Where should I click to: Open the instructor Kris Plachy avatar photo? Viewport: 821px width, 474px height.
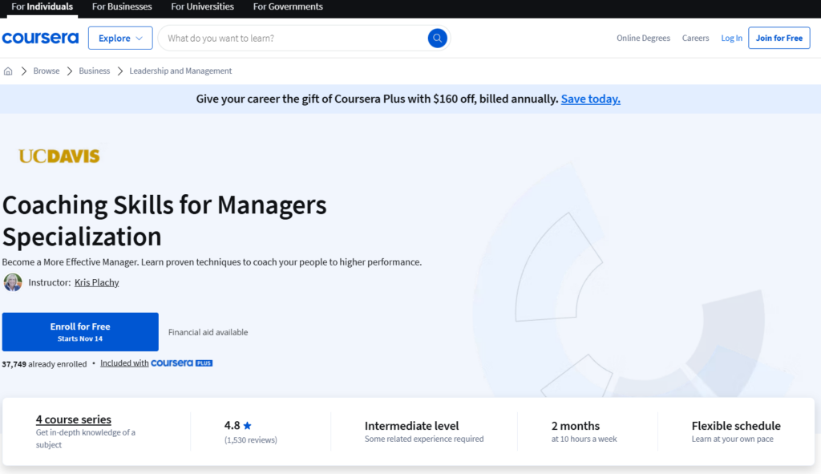pos(13,282)
